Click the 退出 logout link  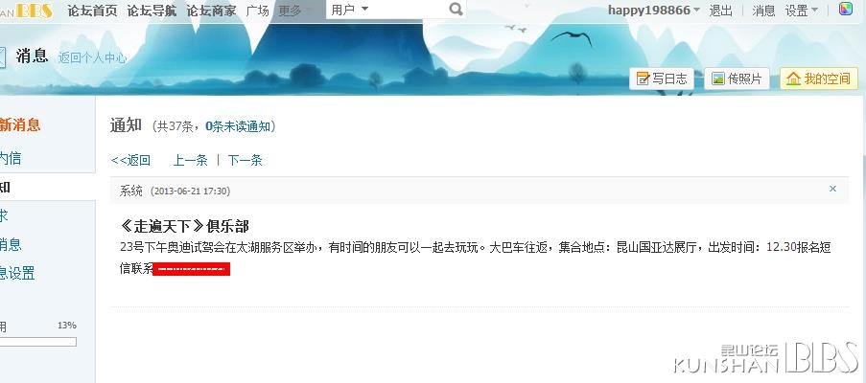pyautogui.click(x=721, y=11)
